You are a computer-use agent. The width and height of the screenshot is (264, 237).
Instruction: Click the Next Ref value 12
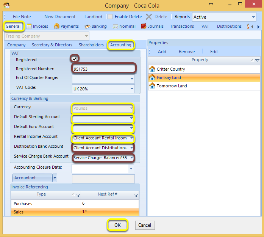[x=84, y=212]
